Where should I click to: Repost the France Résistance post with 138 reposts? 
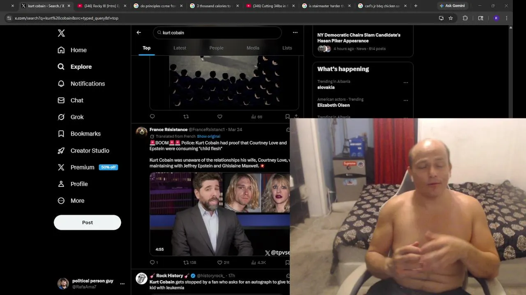coord(189,263)
